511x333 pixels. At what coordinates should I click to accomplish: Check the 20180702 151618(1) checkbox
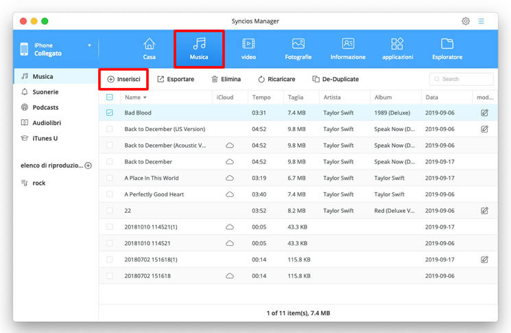[110, 260]
